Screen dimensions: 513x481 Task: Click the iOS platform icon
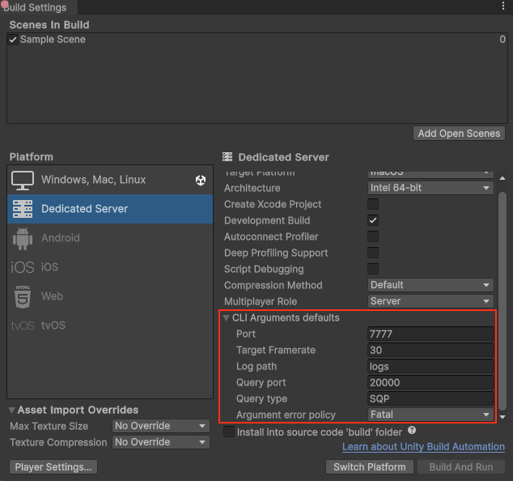(x=22, y=267)
